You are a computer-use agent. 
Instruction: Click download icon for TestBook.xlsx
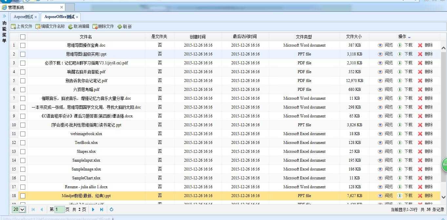pyautogui.click(x=400, y=143)
